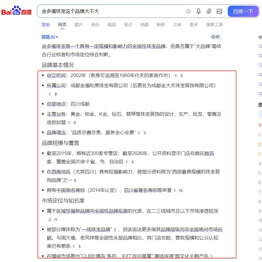Viewport: 262px width, 262px height.
Task: Select the 网页 tab
Action: pos(62,25)
